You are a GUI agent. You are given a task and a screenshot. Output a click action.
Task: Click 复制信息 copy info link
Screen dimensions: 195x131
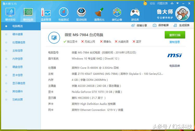coord(175,42)
